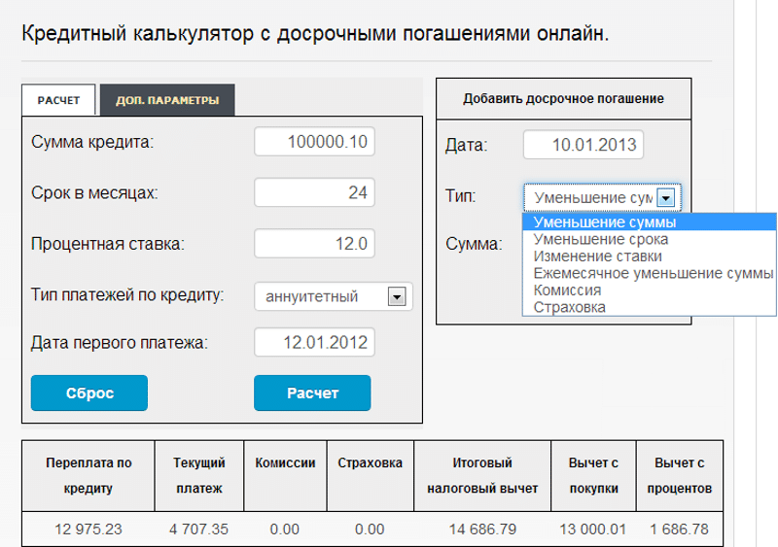Choose Уменьшение суммы option
Screen dimensions: 778x547
pos(649,222)
